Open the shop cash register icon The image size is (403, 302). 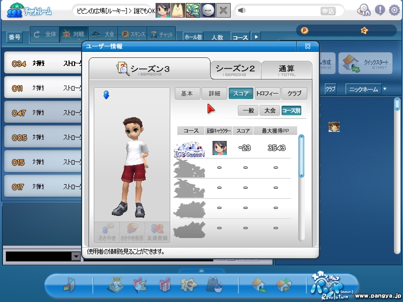pos(115,284)
